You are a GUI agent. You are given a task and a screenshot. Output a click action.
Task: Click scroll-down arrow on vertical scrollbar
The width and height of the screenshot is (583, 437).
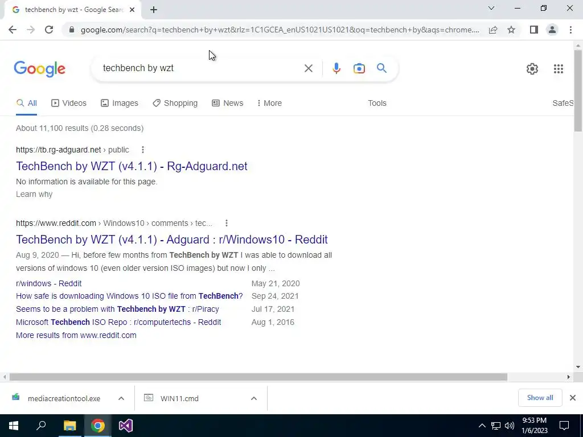(x=578, y=367)
